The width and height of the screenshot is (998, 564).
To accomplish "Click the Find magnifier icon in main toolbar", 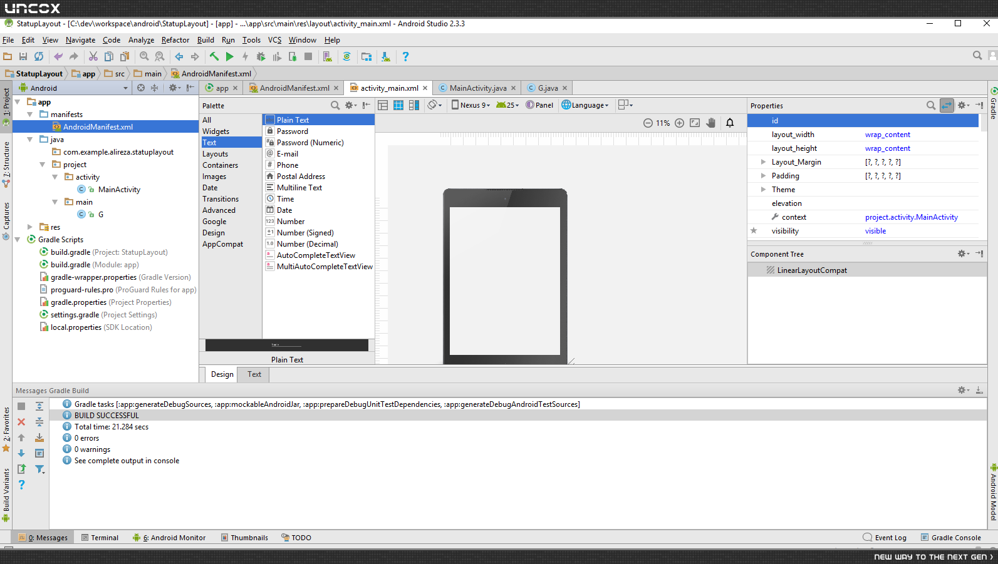I will coord(144,56).
